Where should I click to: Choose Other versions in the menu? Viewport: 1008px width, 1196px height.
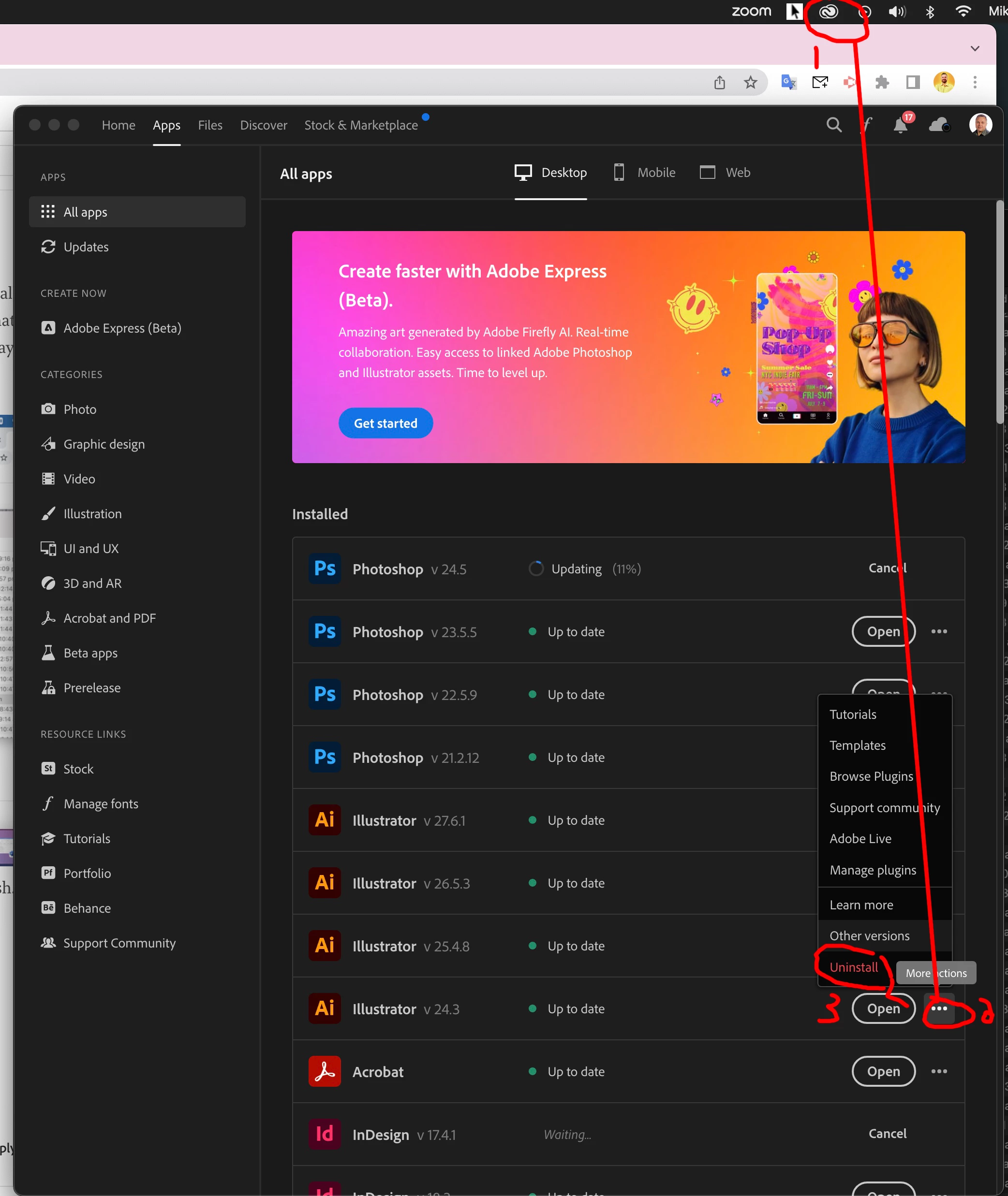(x=869, y=935)
